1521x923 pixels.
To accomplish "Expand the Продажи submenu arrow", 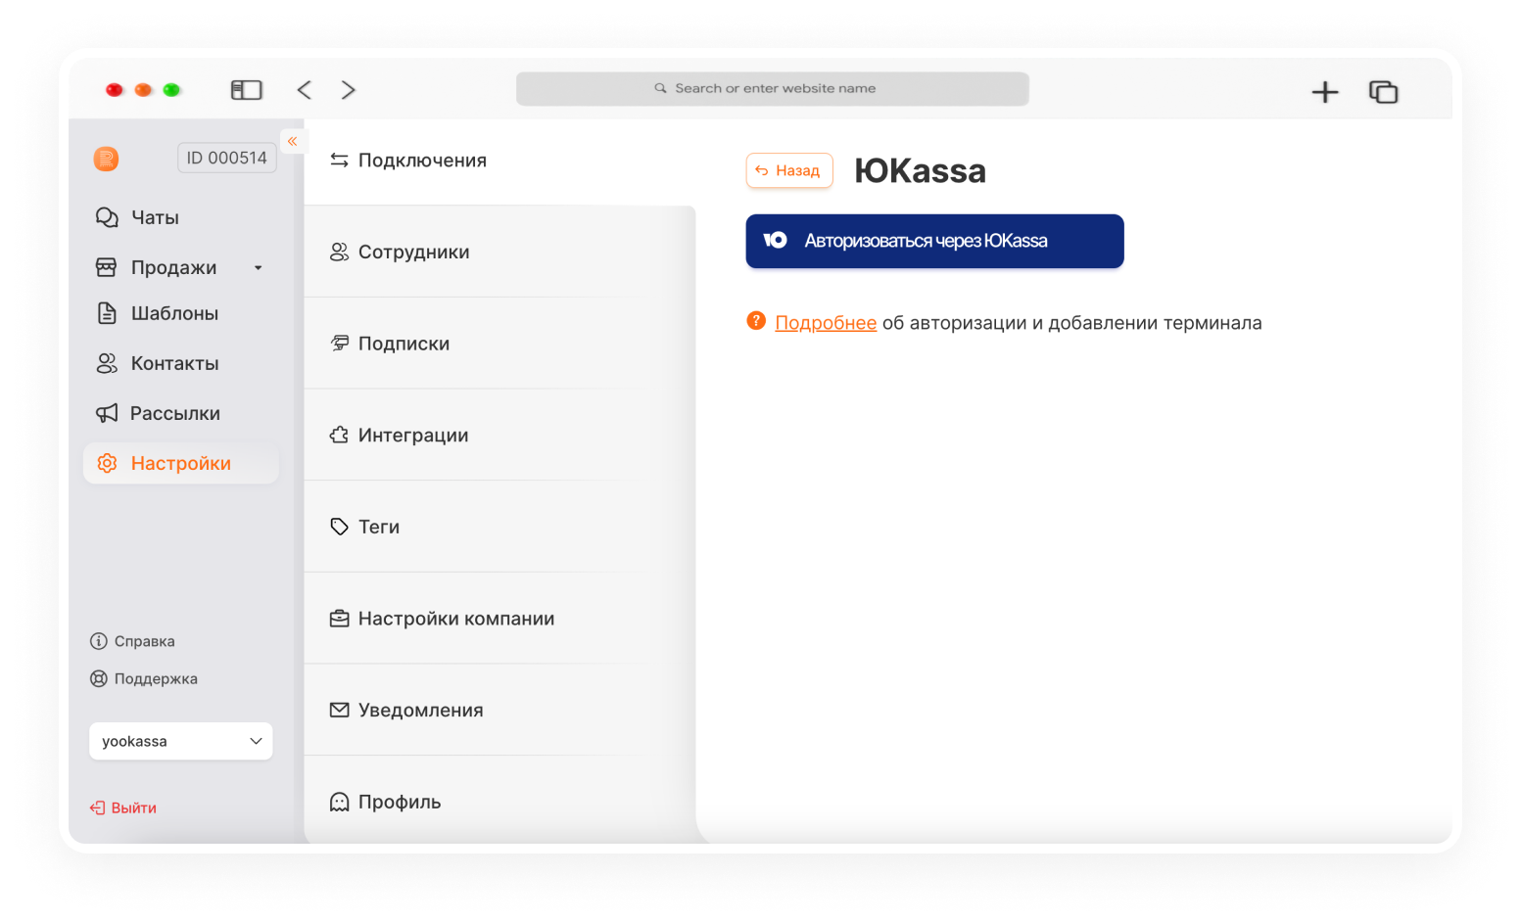I will tap(259, 268).
